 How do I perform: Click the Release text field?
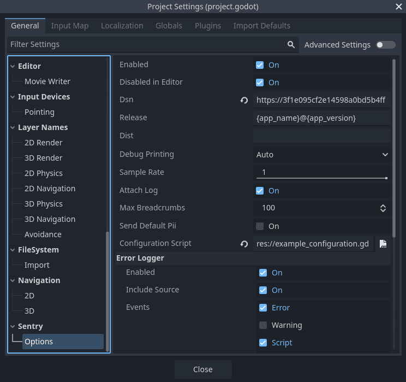322,118
